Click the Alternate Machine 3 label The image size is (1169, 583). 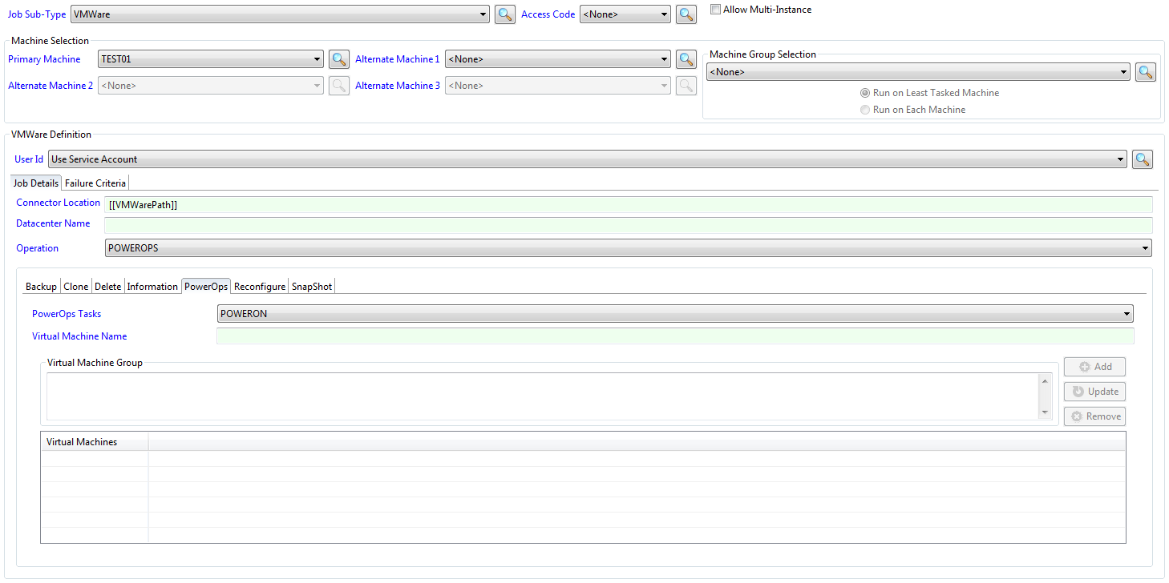click(398, 86)
